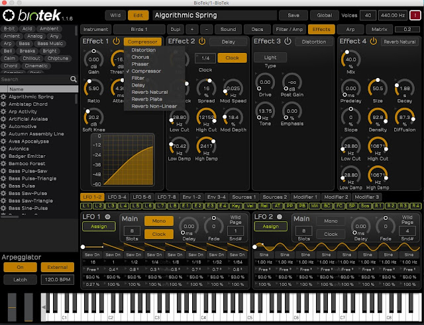Toggle LFO 2 Clock button
The height and width of the screenshot is (325, 424).
click(x=331, y=234)
